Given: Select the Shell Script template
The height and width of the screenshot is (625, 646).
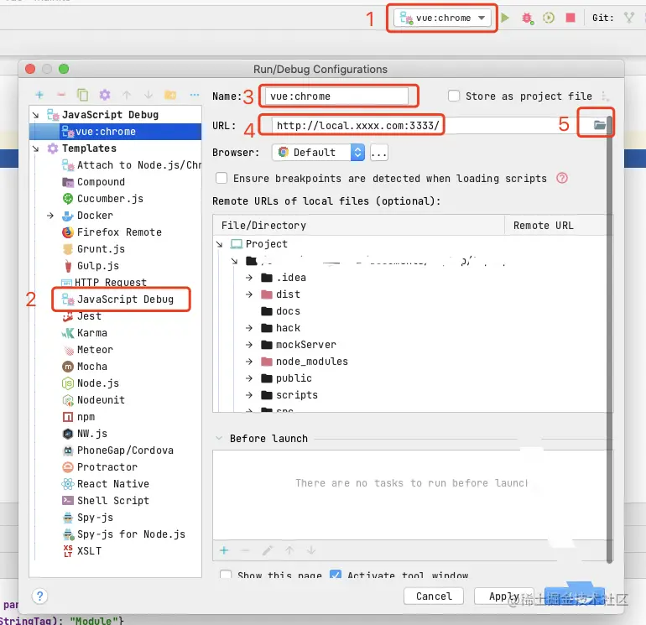Looking at the screenshot, I should [106, 501].
